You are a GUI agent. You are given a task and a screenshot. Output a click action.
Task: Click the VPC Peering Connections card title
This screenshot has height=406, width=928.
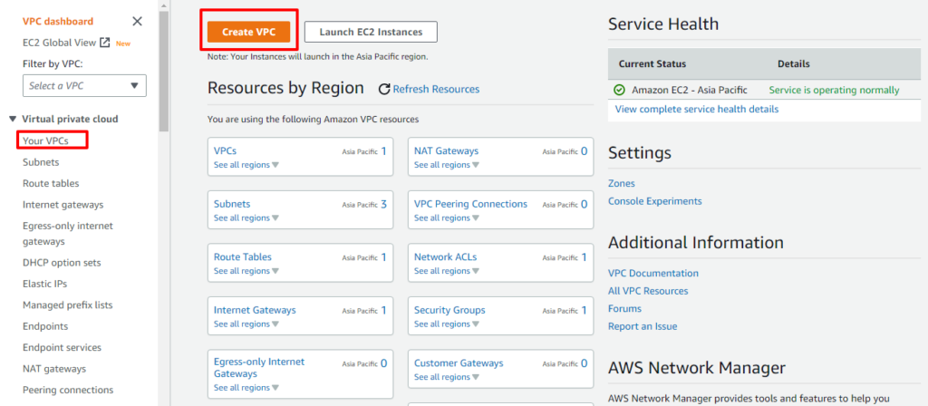(x=470, y=204)
